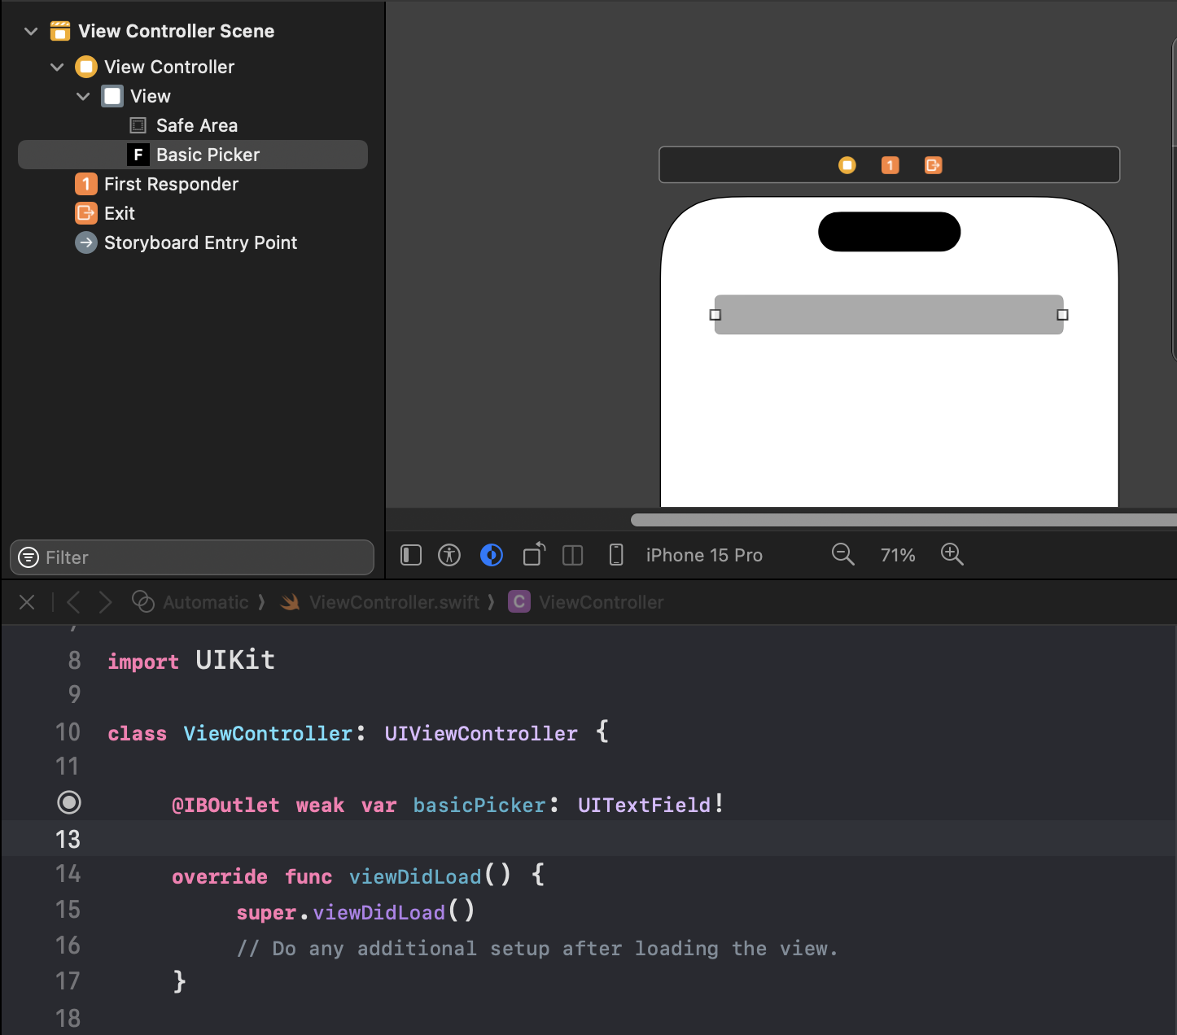The image size is (1177, 1035).
Task: Open the accessibility preview options
Action: point(449,555)
